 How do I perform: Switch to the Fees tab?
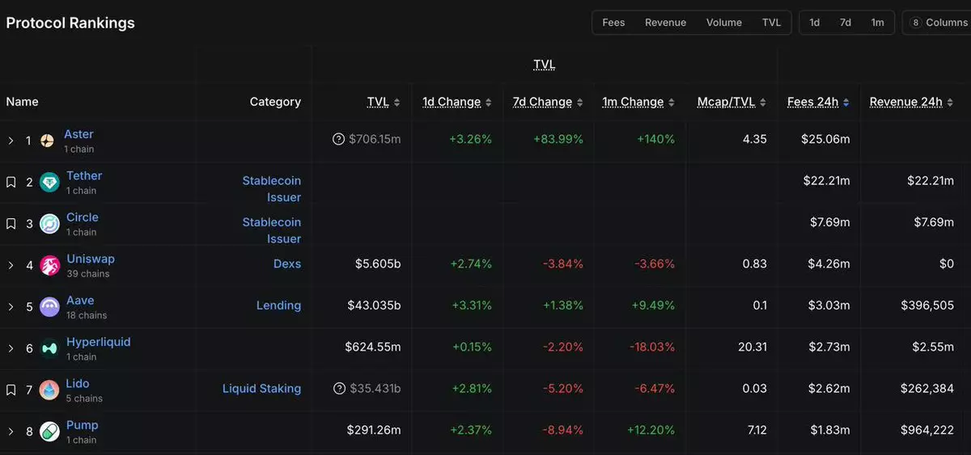[x=613, y=23]
